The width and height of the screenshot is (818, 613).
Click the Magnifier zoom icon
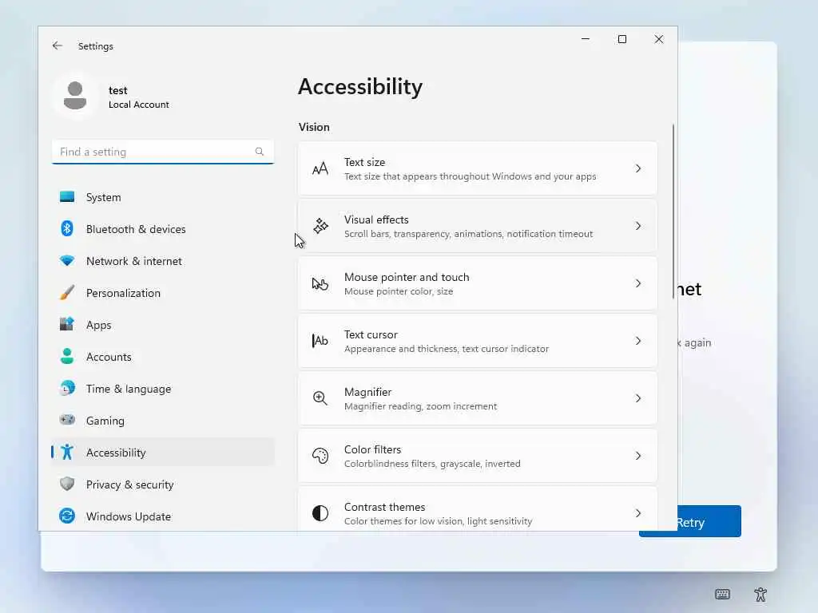[x=320, y=398]
